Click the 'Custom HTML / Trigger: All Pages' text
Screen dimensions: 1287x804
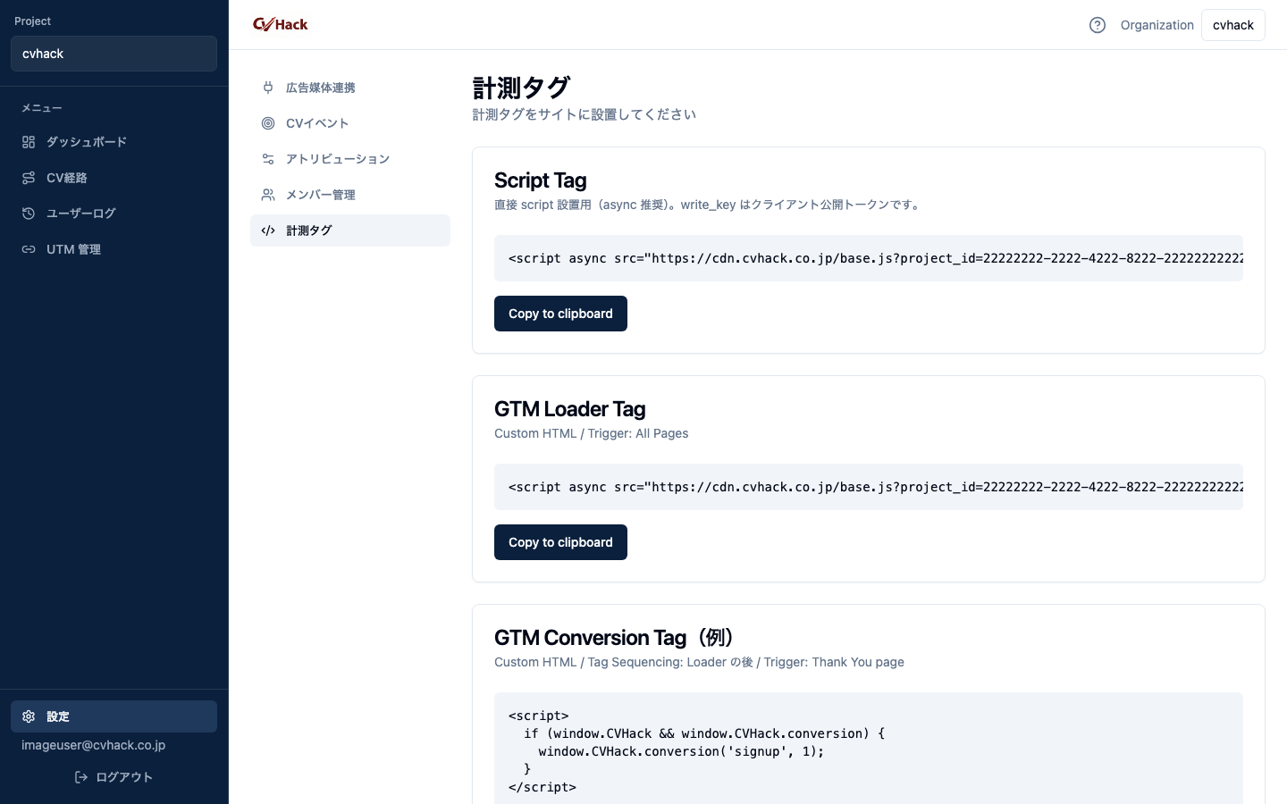click(x=592, y=433)
